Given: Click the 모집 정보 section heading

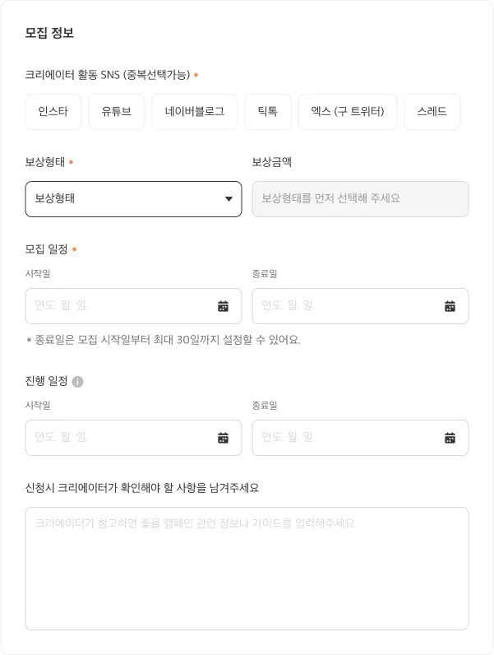Looking at the screenshot, I should click(x=50, y=34).
